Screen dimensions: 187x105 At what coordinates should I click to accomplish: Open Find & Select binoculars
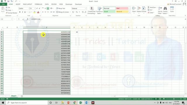(x=165, y=10)
